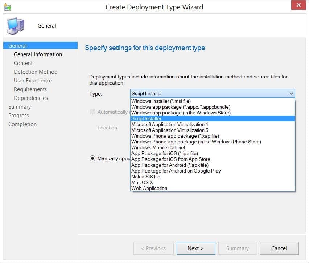This screenshot has height=263, width=309.
Task: Click the computer icon beside General header
Action: point(15,25)
